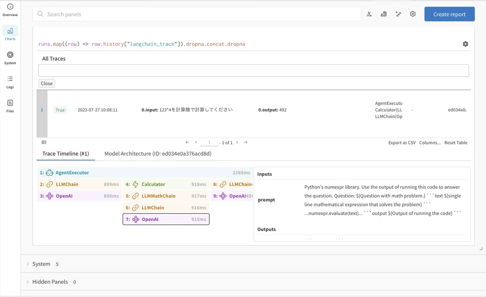486x297 pixels.
Task: Click the 2285ms duration on AgentExecutor
Action: tap(241, 173)
